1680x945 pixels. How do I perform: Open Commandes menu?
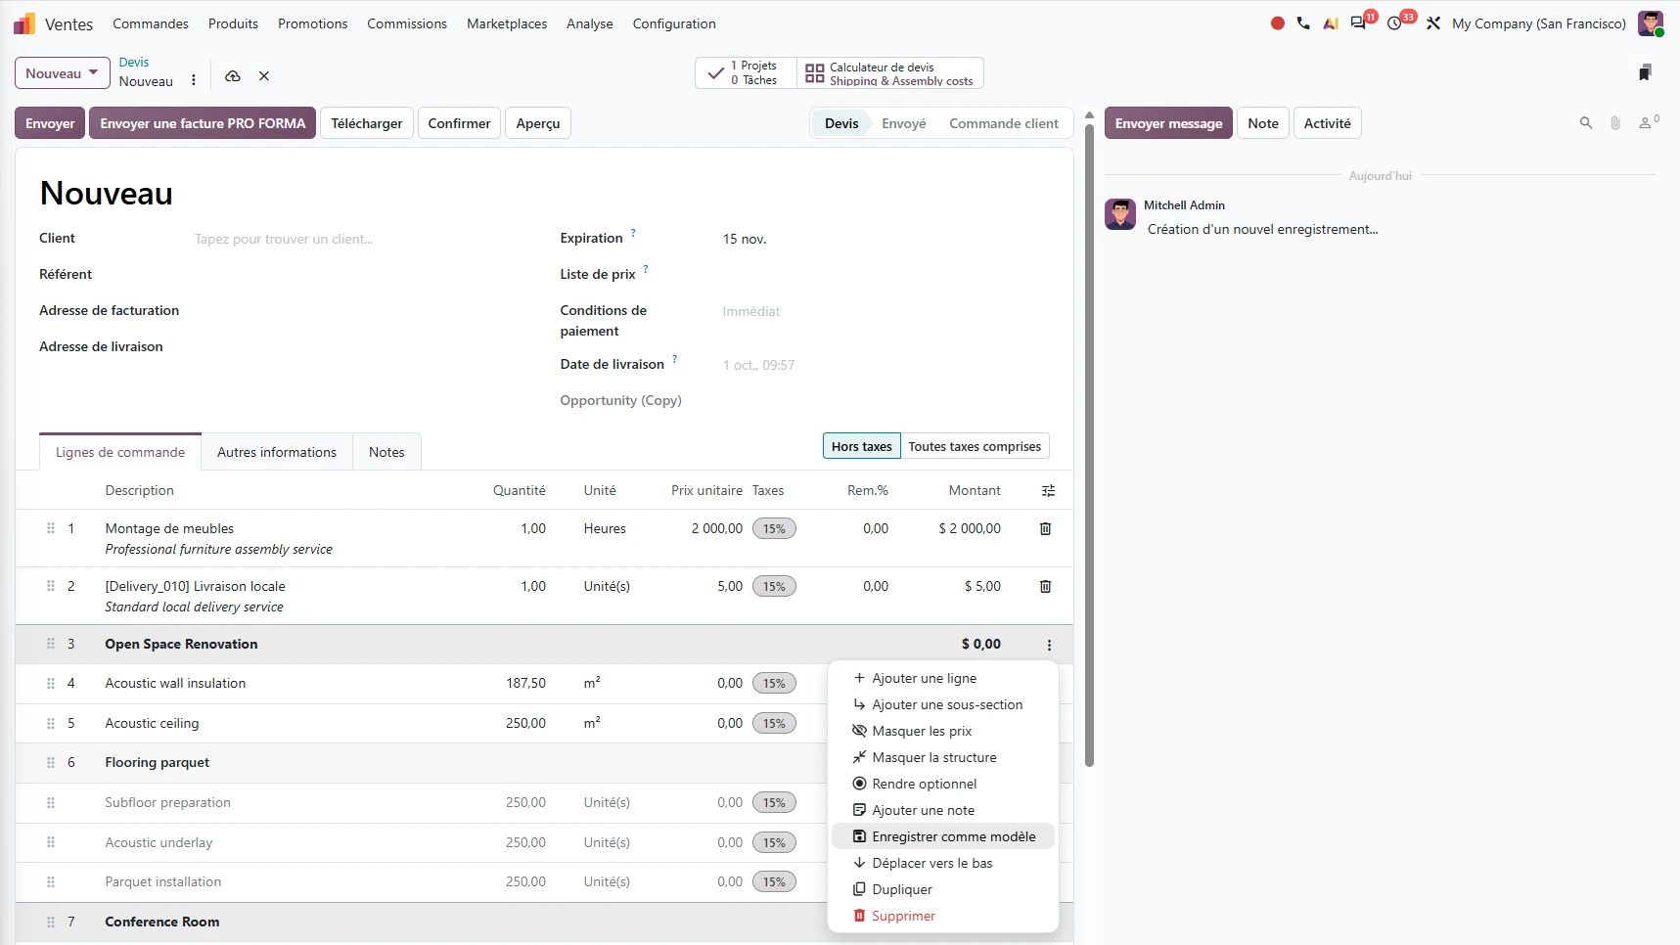pyautogui.click(x=151, y=23)
